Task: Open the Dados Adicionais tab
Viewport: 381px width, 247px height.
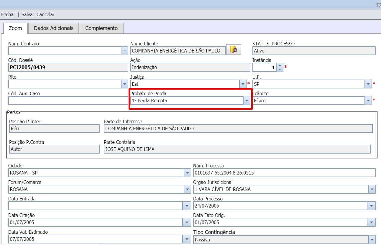Action: tap(54, 28)
